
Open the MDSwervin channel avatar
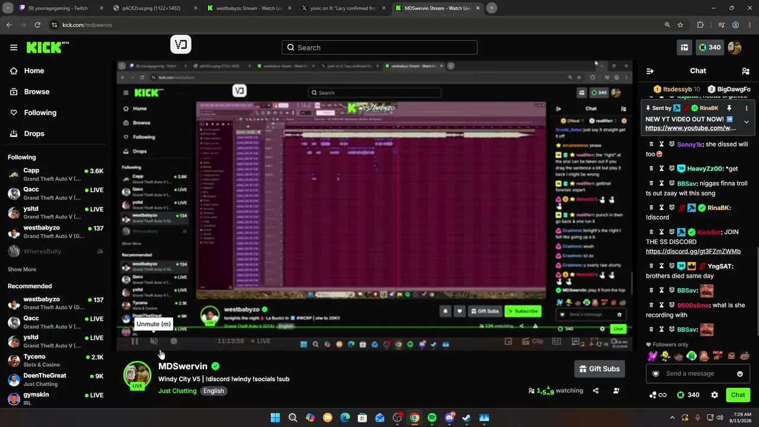(x=137, y=375)
